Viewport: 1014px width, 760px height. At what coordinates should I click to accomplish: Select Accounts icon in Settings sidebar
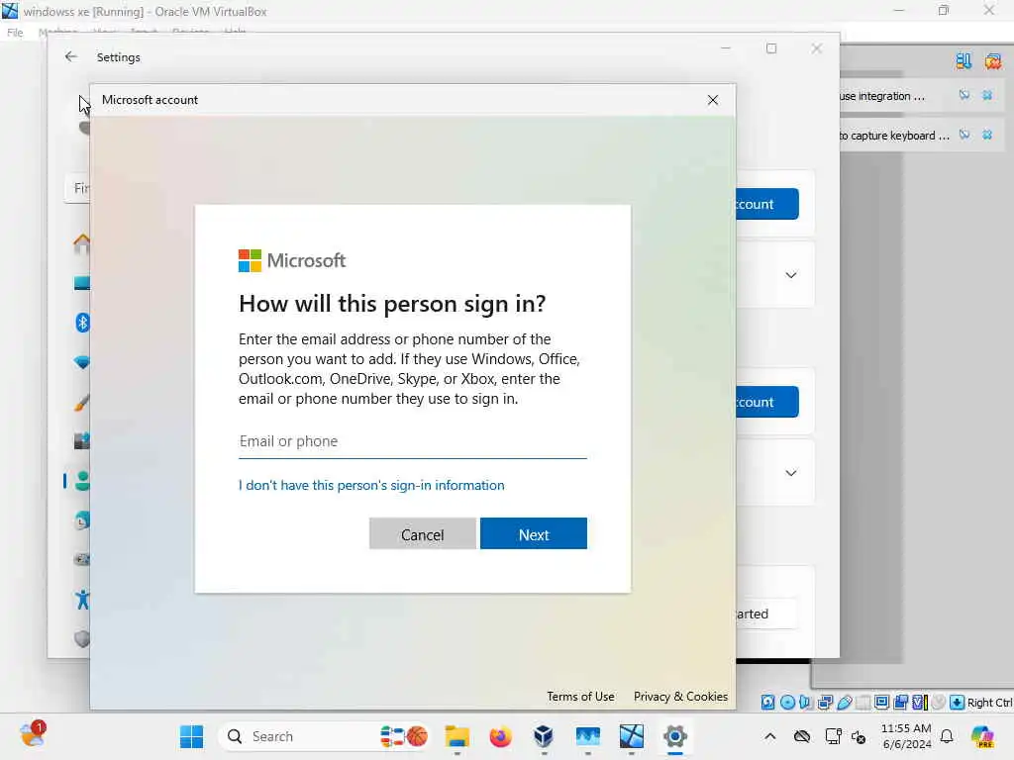tap(82, 481)
